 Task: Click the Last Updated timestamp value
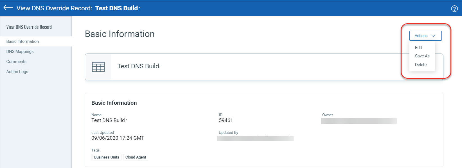click(118, 138)
